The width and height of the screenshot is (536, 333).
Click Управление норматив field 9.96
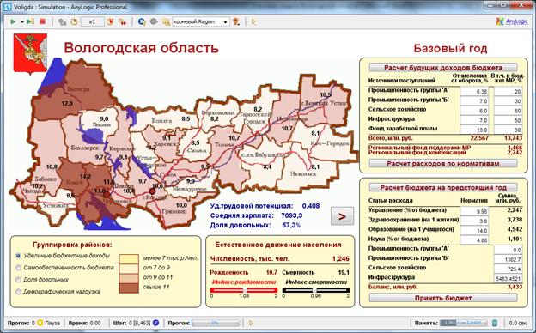click(474, 211)
